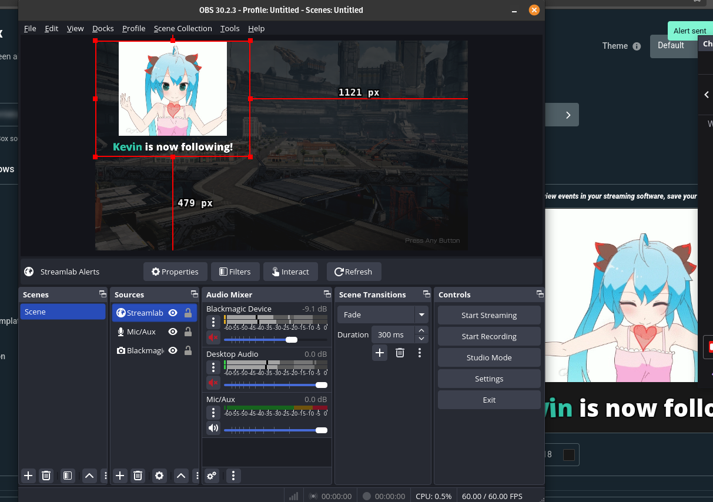Open the Default theme dropdown
This screenshot has width=713, height=502.
(674, 46)
